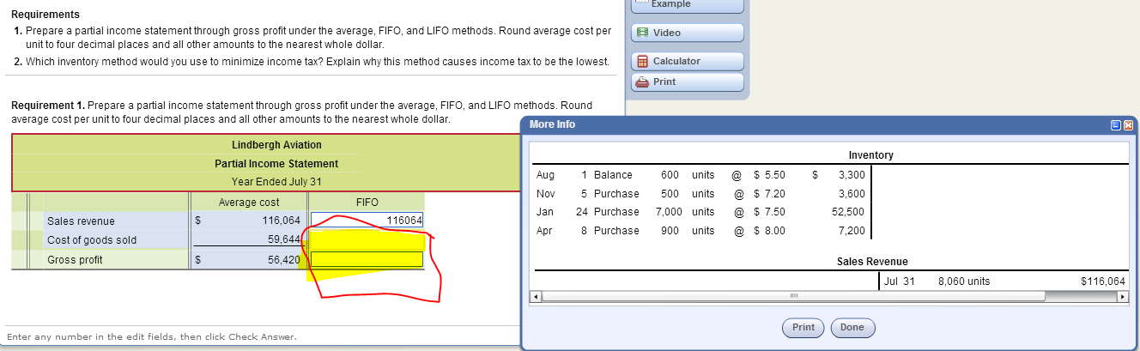Image resolution: width=1140 pixels, height=351 pixels.
Task: Click the More Info scroll left arrow
Action: [x=537, y=297]
